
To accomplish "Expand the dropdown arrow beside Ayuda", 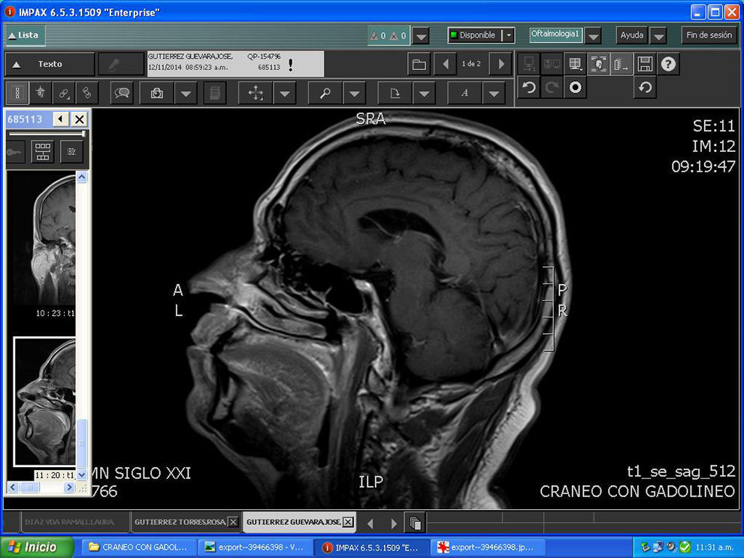I will click(x=658, y=35).
